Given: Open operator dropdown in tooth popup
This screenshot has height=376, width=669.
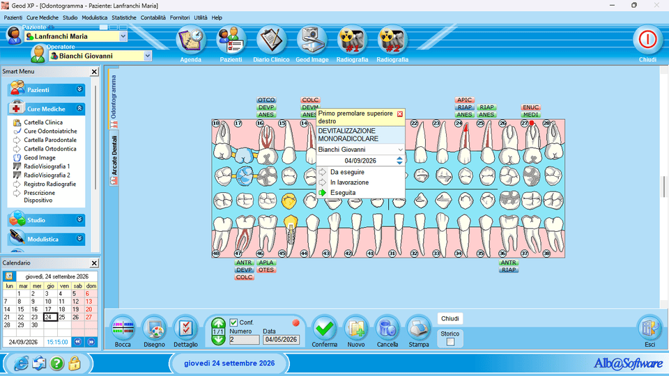Looking at the screenshot, I should pyautogui.click(x=400, y=150).
